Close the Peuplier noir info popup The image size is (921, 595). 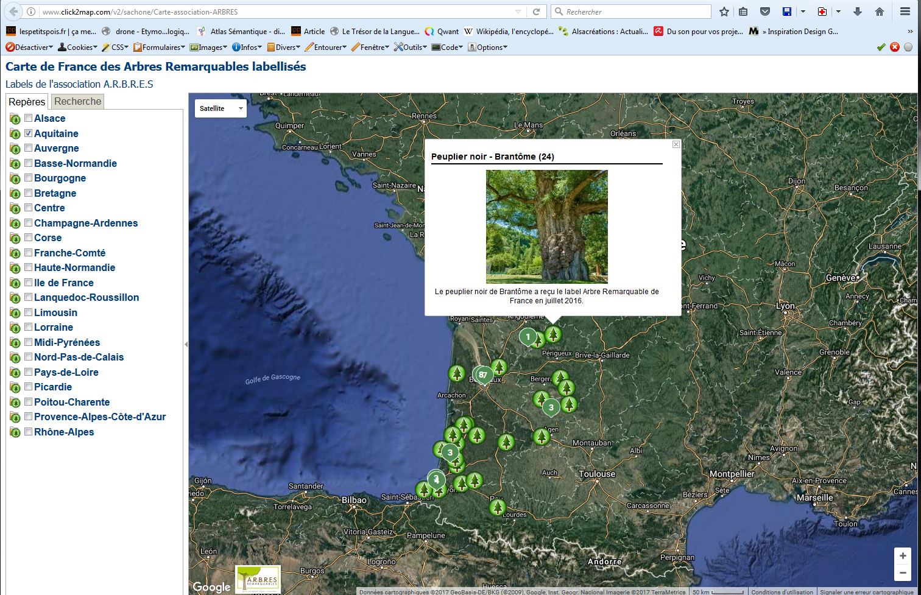(676, 144)
